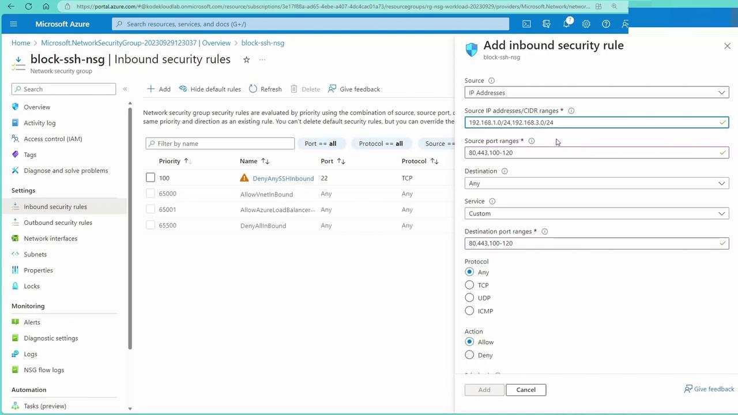Viewport: 738px width, 415px height.
Task: Expand the Destination dropdown set to Any
Action: pyautogui.click(x=596, y=183)
